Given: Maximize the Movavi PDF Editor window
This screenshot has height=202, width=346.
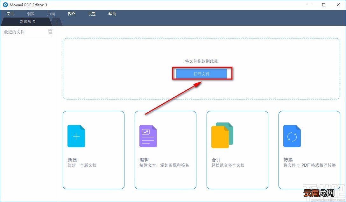Looking at the screenshot, I should [x=324, y=5].
